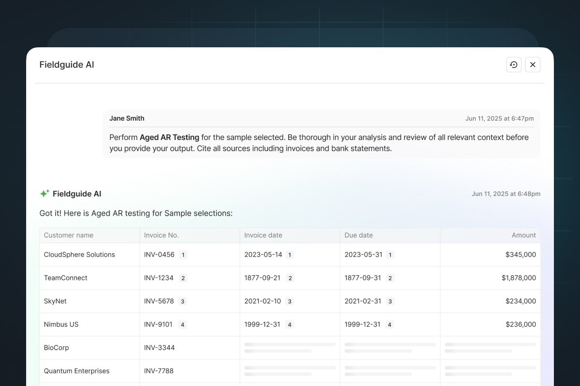Select the Nimbus US customer cell
This screenshot has height=386, width=580.
[89, 324]
